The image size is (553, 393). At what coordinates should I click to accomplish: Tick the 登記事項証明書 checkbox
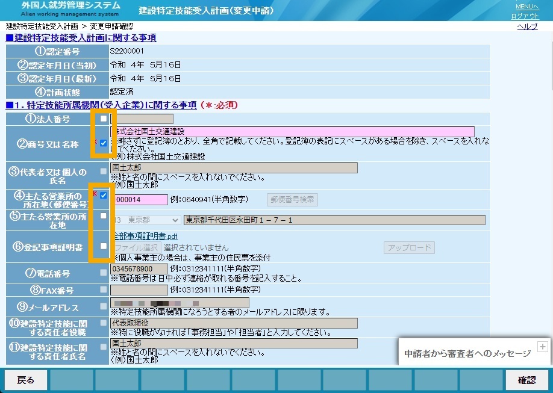[x=104, y=246]
